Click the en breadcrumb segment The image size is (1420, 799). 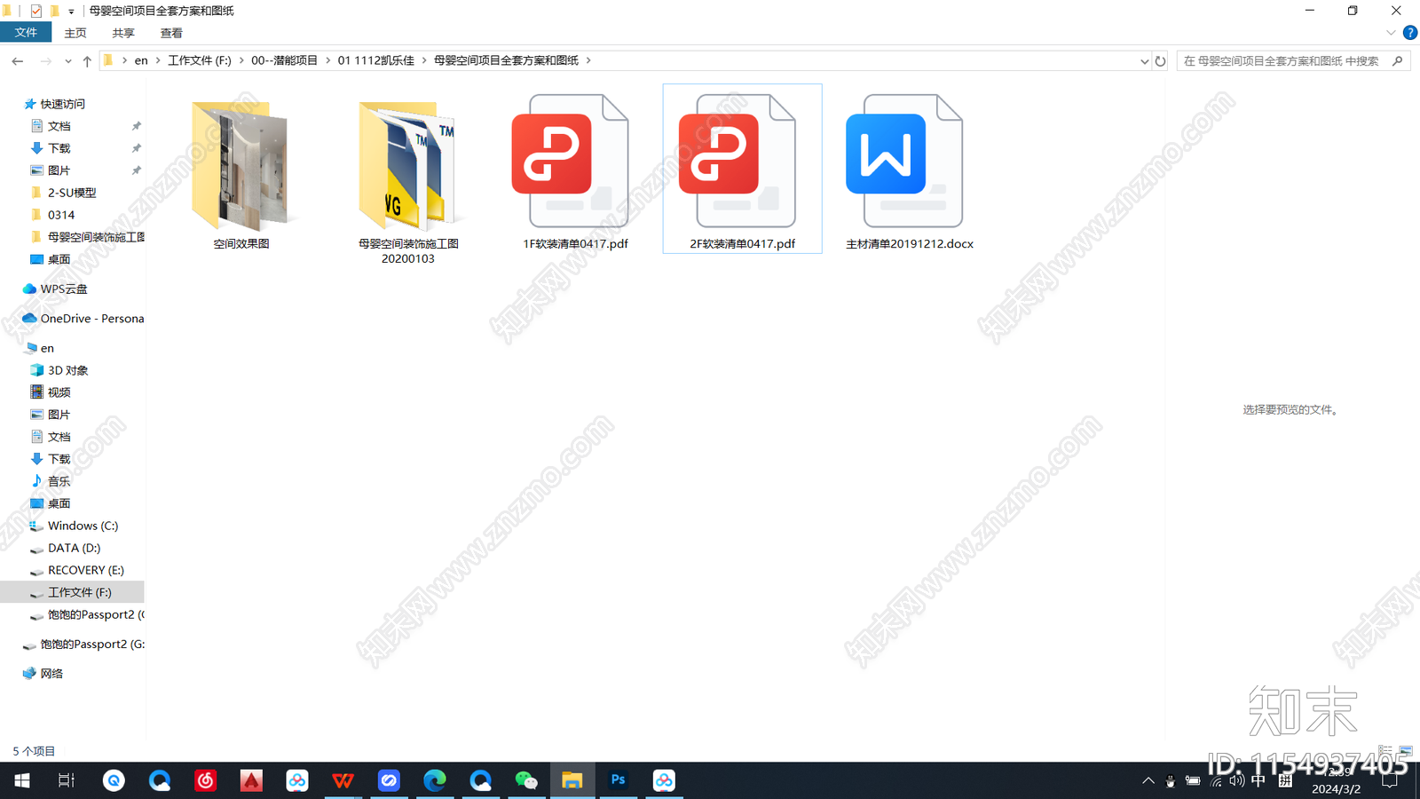coord(141,60)
